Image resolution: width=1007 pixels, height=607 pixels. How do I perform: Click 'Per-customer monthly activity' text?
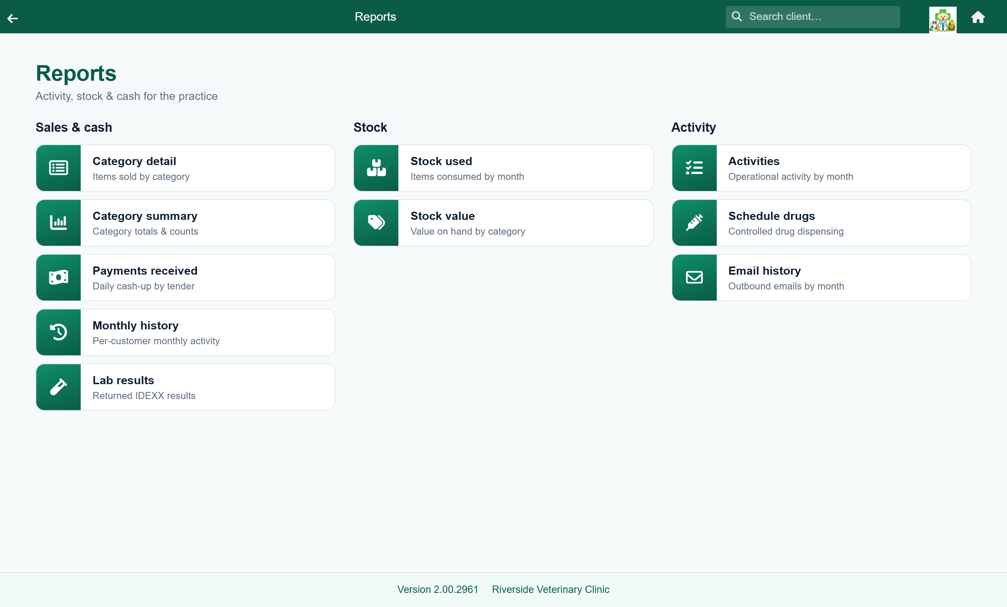coord(156,341)
